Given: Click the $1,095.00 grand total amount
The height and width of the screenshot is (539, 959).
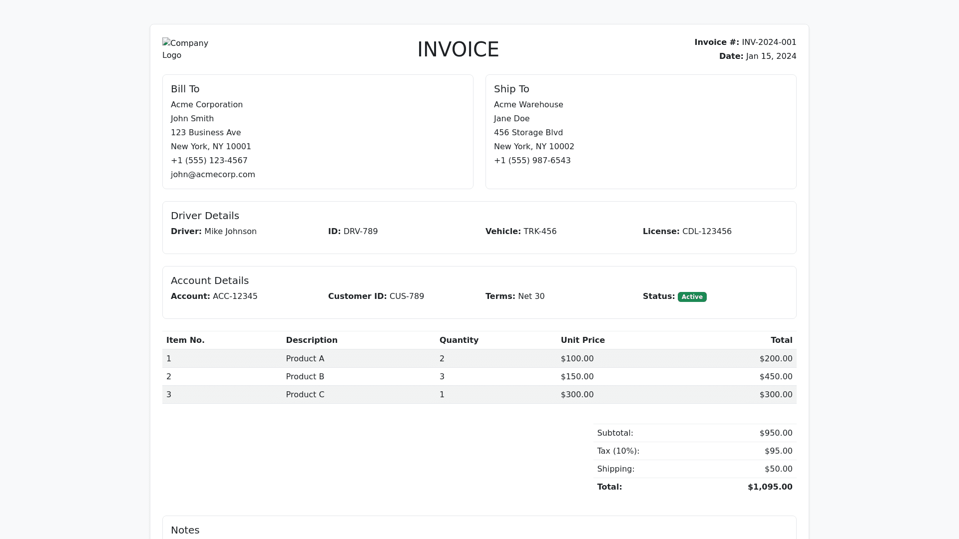Looking at the screenshot, I should [x=769, y=487].
